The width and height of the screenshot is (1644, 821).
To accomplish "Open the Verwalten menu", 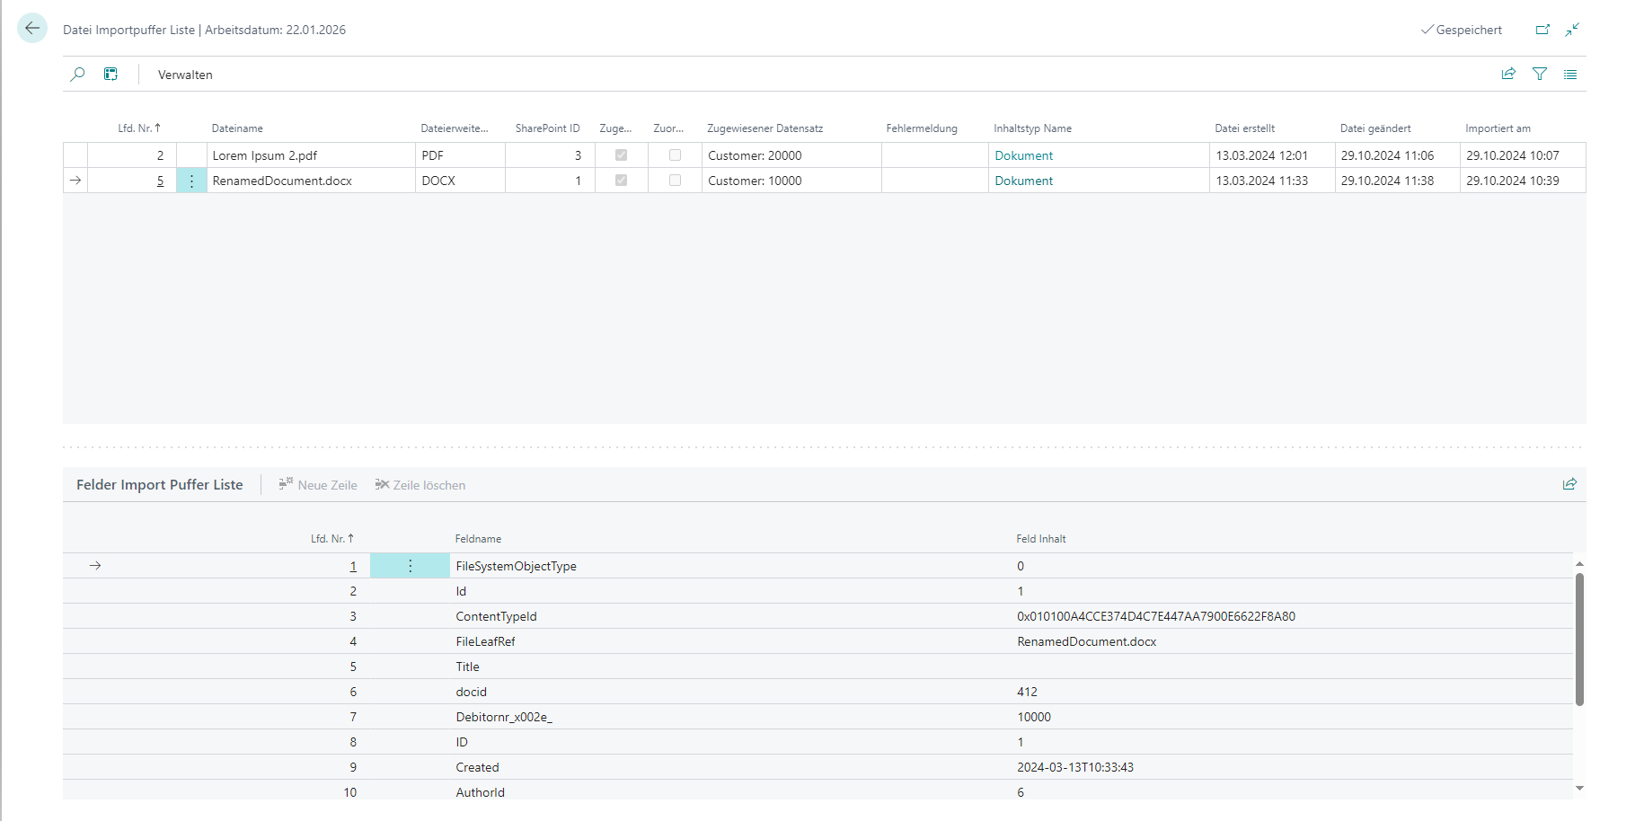I will (x=185, y=75).
